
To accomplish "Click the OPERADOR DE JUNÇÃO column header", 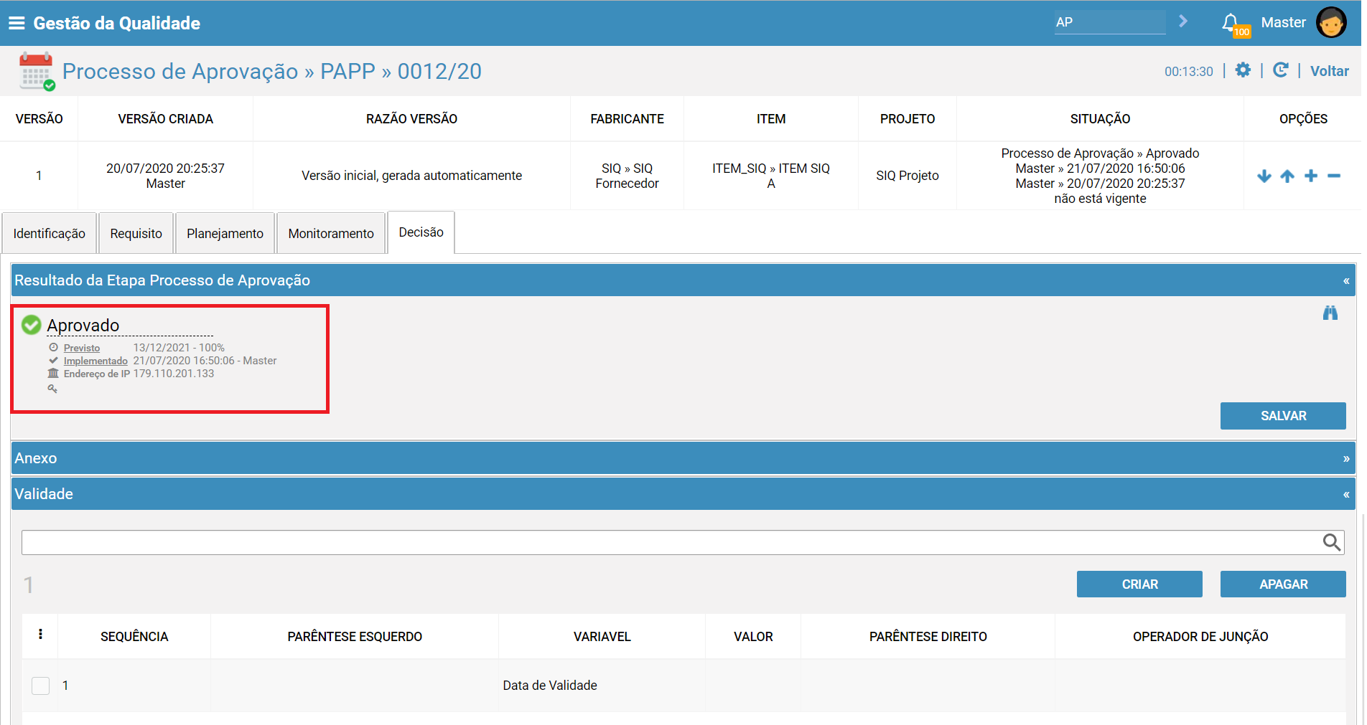I will [1200, 637].
